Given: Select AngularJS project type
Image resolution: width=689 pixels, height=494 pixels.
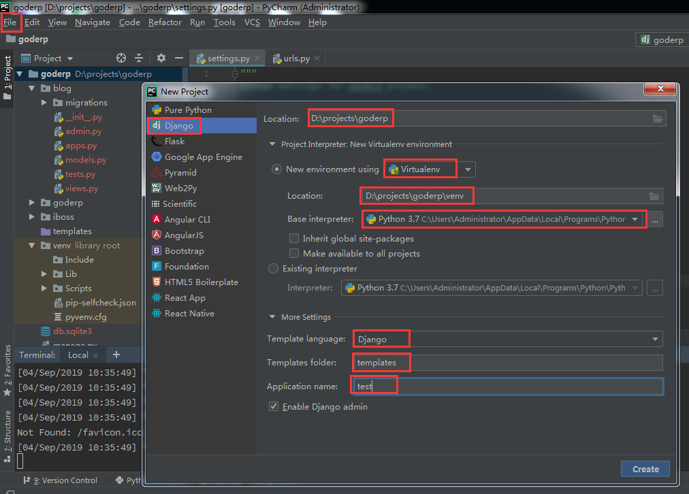Looking at the screenshot, I should 202,235.
